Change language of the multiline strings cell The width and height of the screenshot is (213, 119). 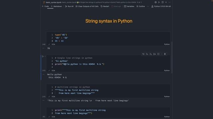[x=167, y=97]
